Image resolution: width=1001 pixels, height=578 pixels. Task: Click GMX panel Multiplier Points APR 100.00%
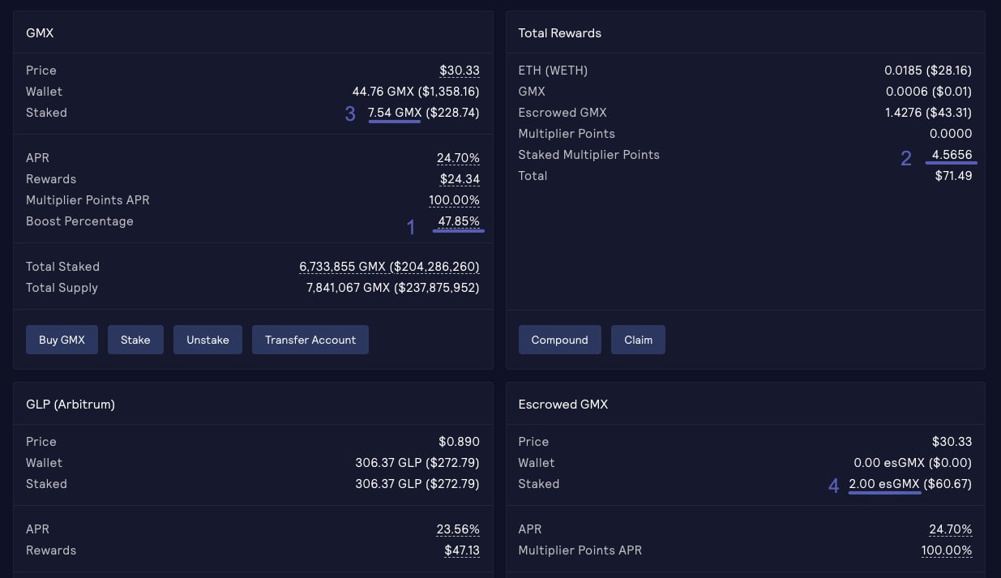[454, 200]
